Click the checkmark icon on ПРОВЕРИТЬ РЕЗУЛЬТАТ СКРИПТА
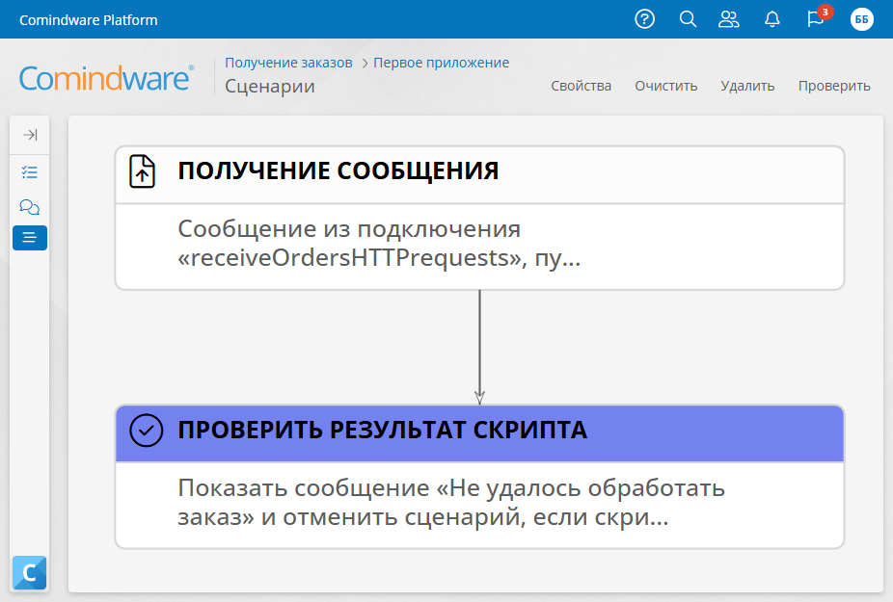The height and width of the screenshot is (602, 893). [146, 432]
